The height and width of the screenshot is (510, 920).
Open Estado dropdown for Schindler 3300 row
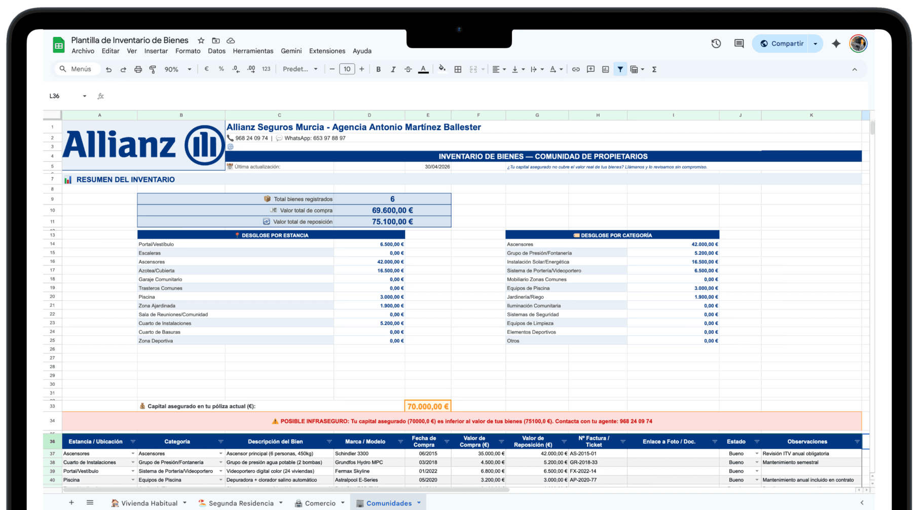tap(757, 454)
